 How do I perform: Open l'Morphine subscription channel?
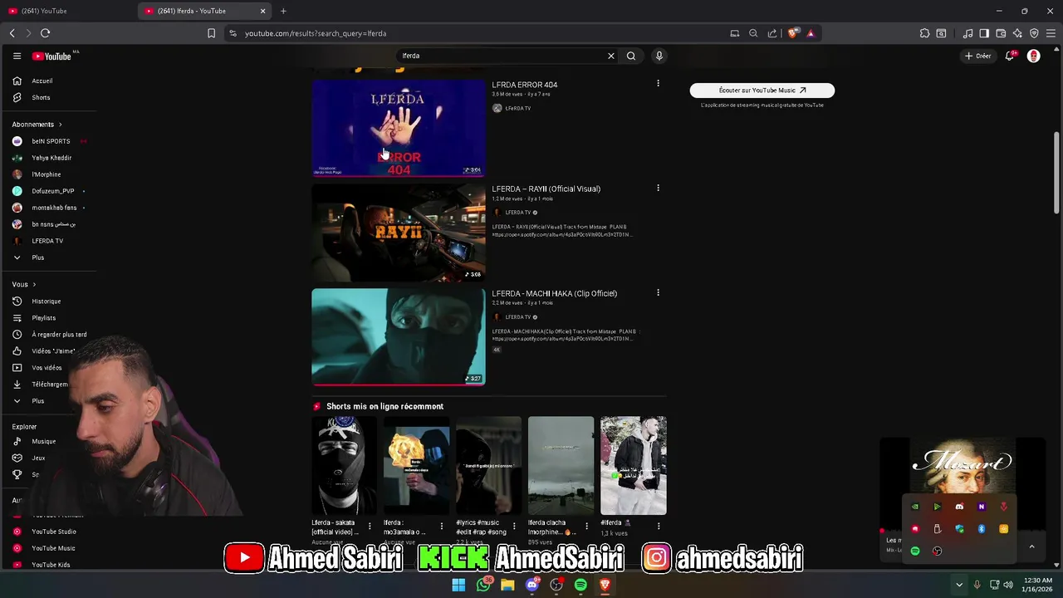pyautogui.click(x=48, y=174)
